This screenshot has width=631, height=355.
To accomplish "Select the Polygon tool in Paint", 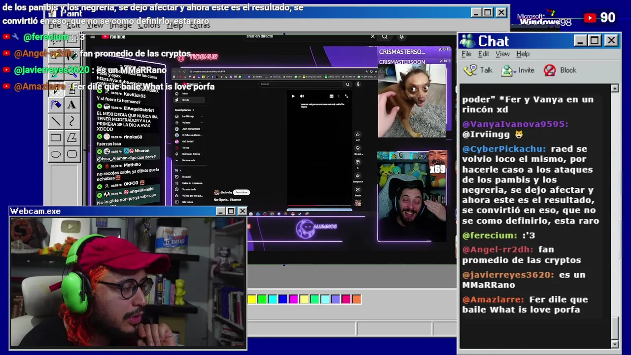I will tap(71, 138).
